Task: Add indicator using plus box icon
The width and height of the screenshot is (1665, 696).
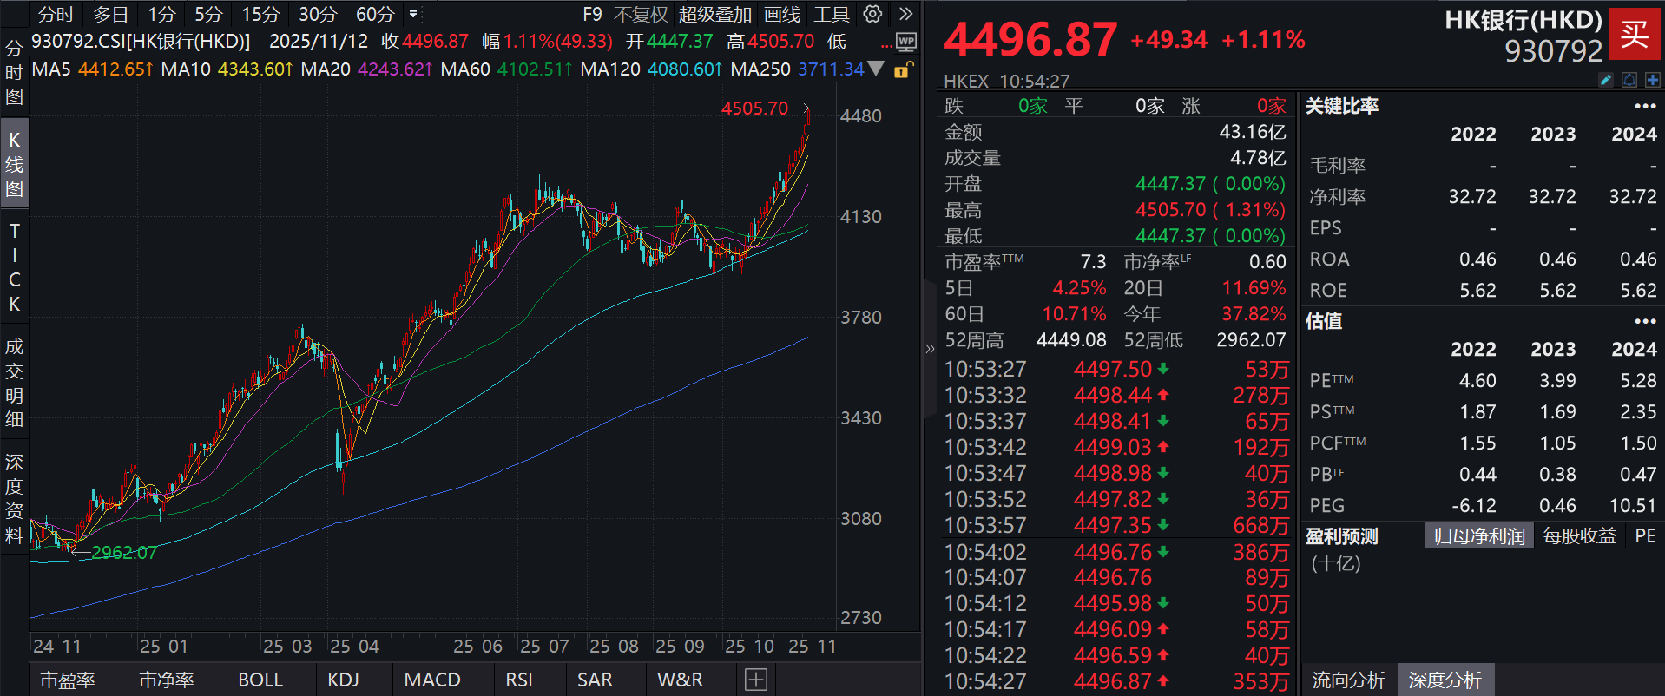Action: point(756,680)
